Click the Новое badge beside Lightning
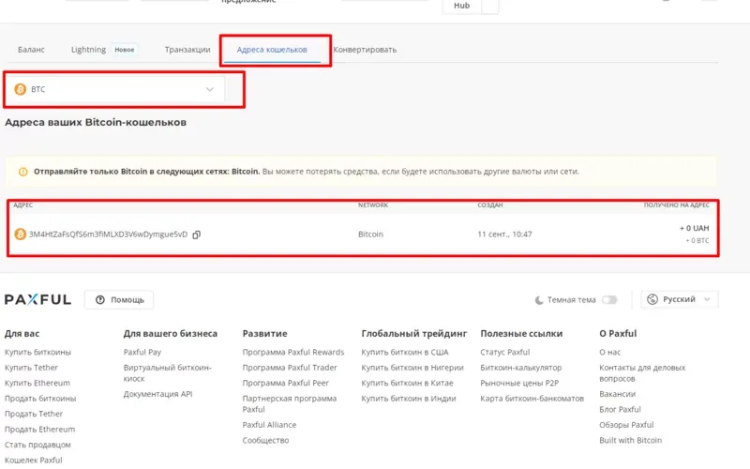Screen dimensions: 750x469 point(125,50)
